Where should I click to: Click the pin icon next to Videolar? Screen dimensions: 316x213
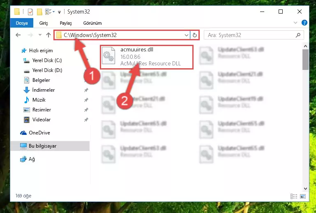pyautogui.click(x=86, y=120)
